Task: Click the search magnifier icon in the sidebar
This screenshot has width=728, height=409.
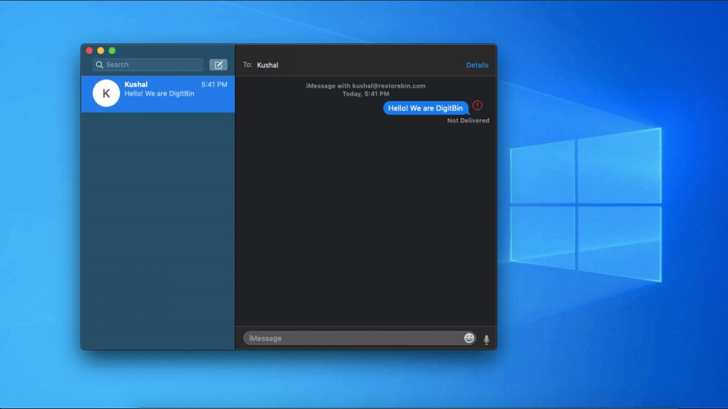Action: point(100,64)
